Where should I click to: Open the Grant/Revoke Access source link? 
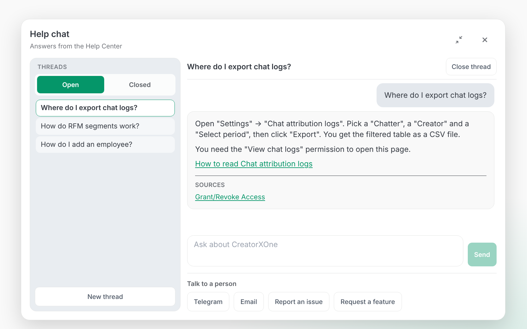[x=230, y=197]
